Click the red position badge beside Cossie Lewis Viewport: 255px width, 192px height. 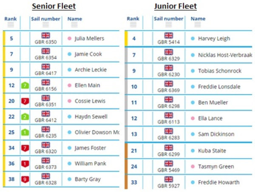tap(25, 101)
